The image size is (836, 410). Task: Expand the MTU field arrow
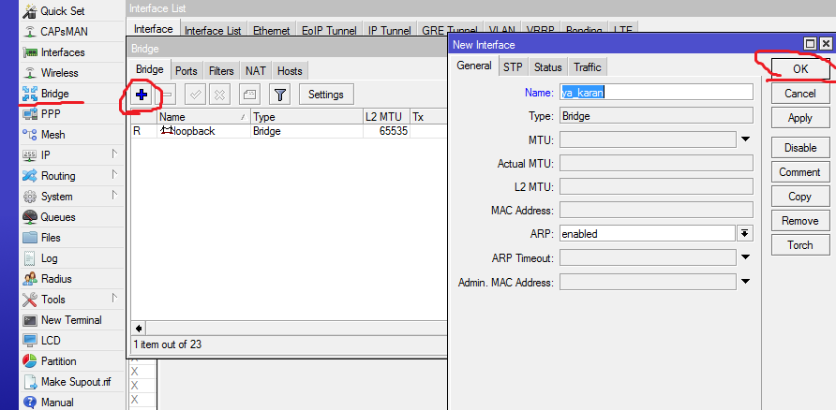coord(746,139)
